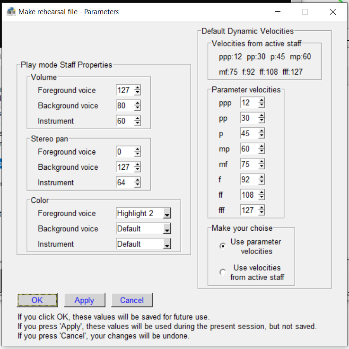This screenshot has width=349, height=349.
Task: Click the Apply button
Action: [x=84, y=300]
